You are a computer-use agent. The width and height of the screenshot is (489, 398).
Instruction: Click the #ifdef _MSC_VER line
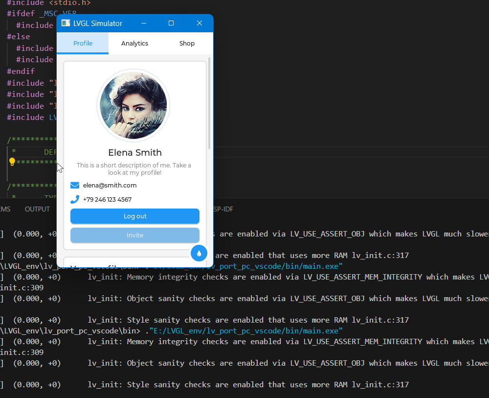click(42, 13)
